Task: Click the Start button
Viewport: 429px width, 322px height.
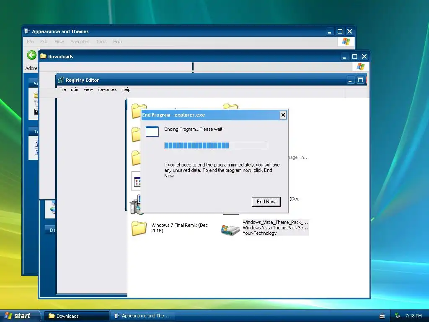Action: (x=19, y=316)
